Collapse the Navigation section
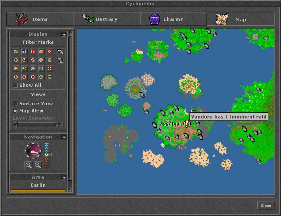The width and height of the screenshot is (281, 216). click(x=64, y=137)
